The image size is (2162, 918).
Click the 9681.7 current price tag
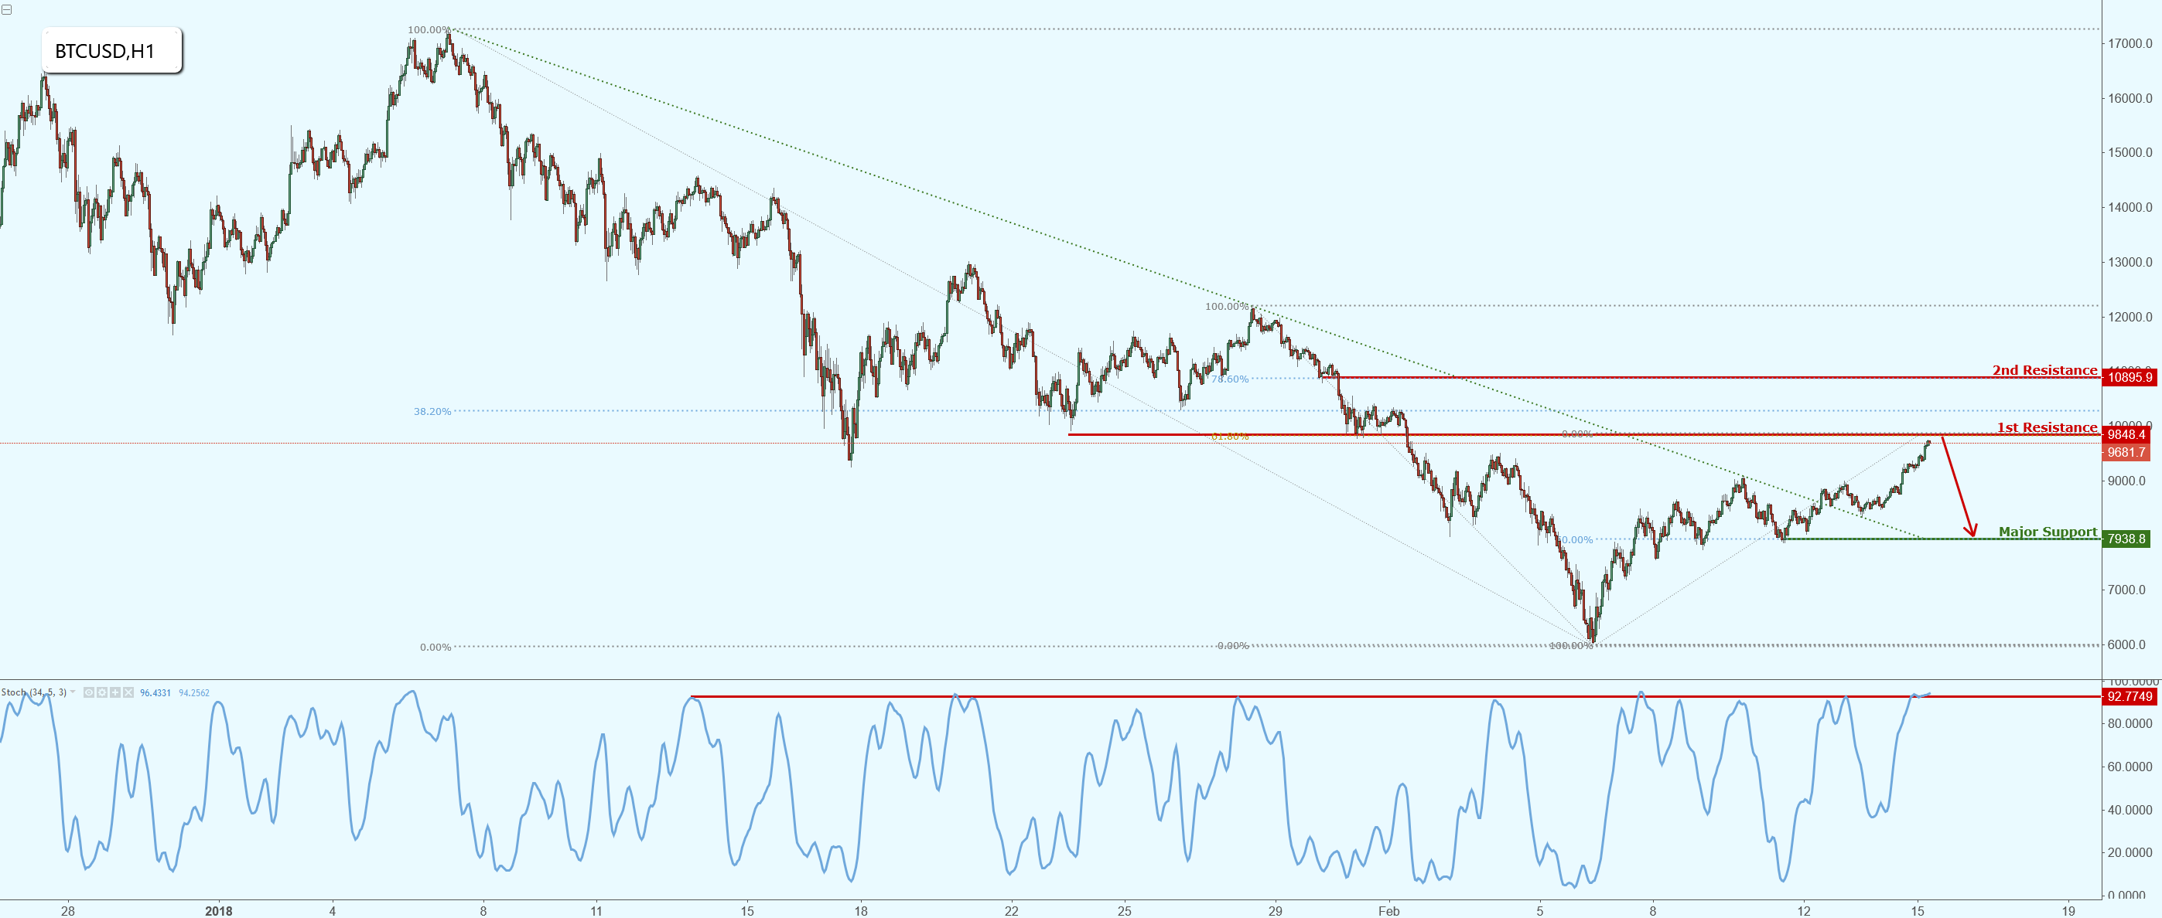pos(2126,452)
